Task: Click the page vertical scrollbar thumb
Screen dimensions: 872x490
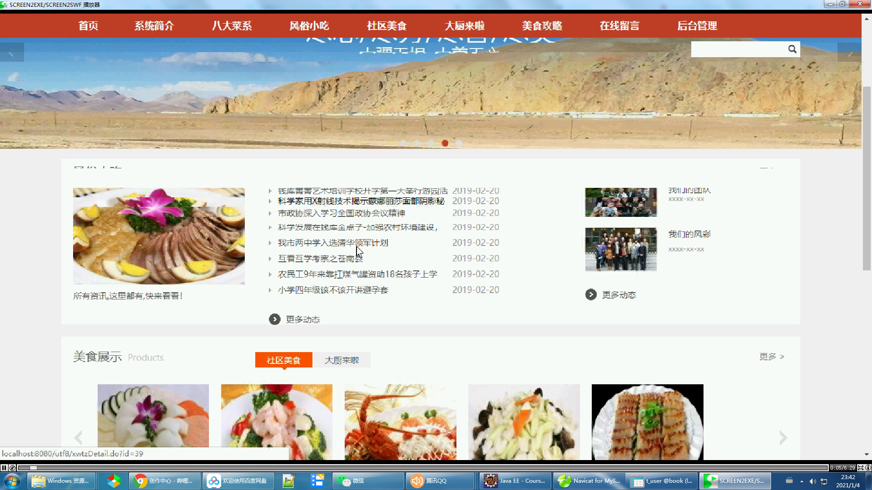Action: pos(867,178)
